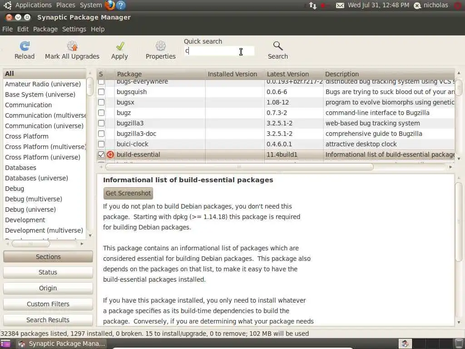
Task: Toggle the bugsquish package checkbox
Action: click(101, 92)
